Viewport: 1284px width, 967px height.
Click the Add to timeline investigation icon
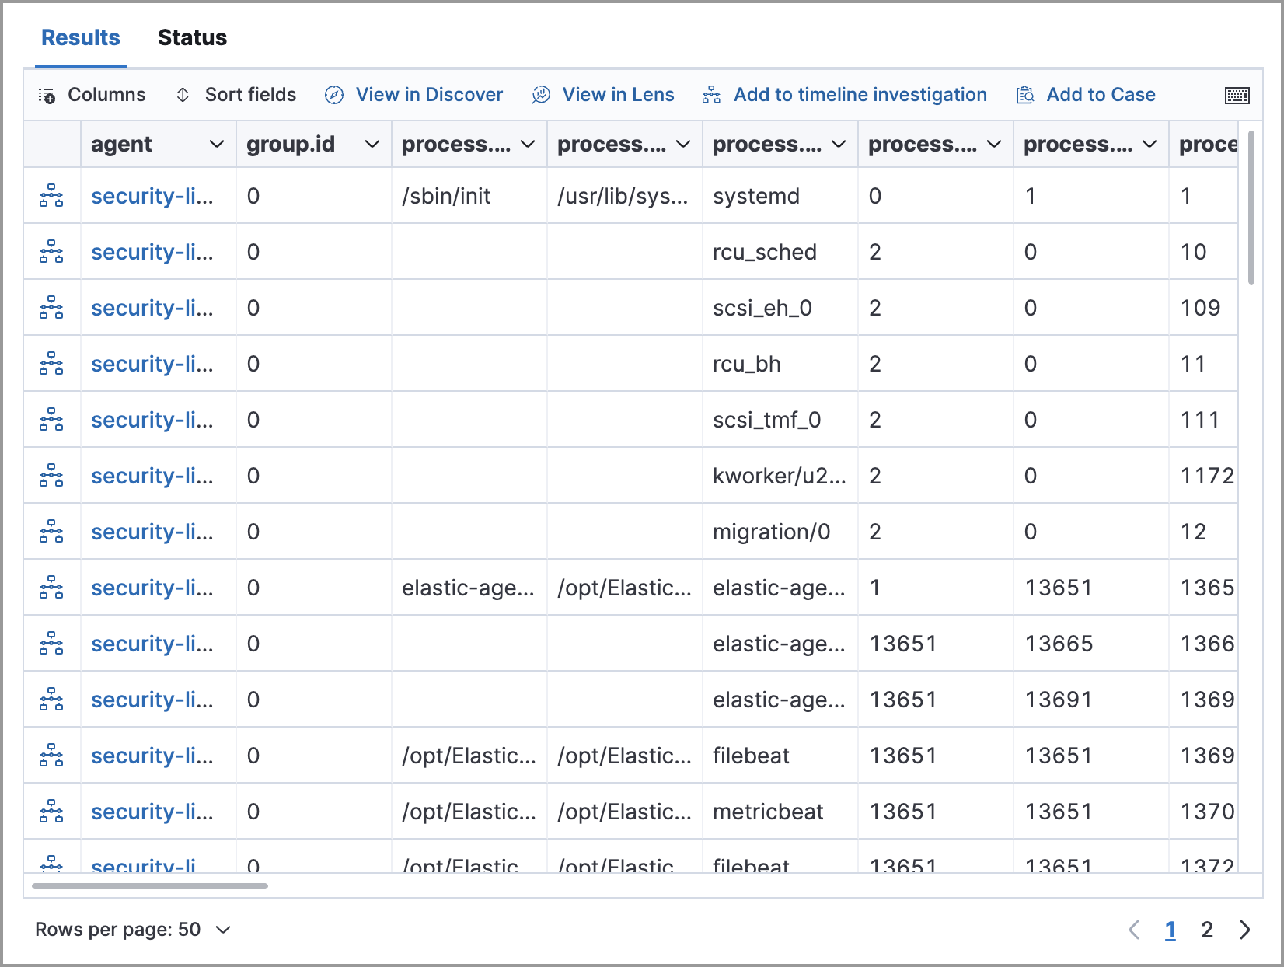711,94
